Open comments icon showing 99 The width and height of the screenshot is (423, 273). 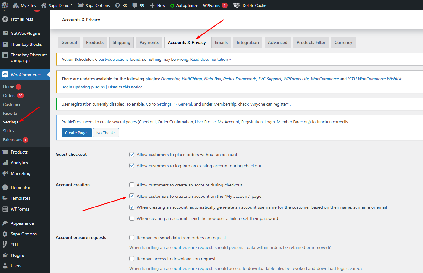(x=135, y=6)
